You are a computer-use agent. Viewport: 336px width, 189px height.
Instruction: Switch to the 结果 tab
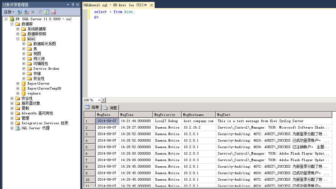[92, 107]
